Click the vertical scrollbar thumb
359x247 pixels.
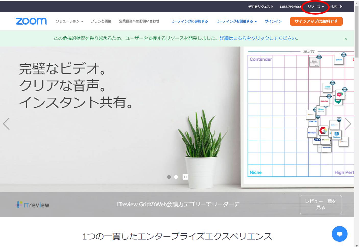[357, 31]
